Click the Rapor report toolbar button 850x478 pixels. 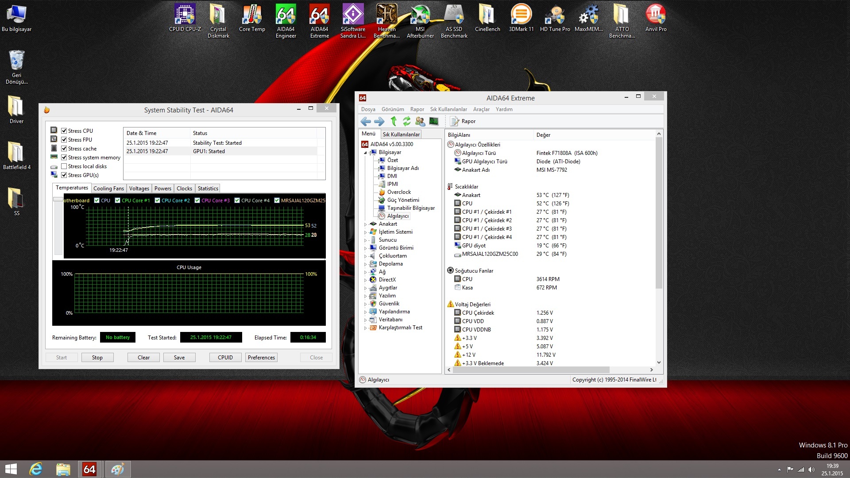(x=463, y=121)
